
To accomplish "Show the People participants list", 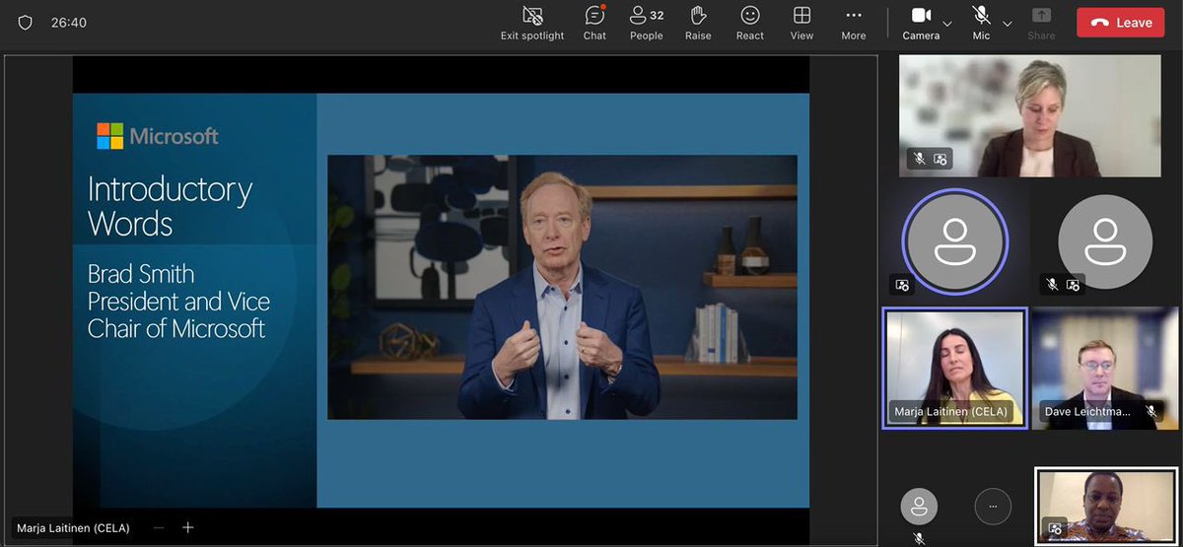I will (x=647, y=23).
